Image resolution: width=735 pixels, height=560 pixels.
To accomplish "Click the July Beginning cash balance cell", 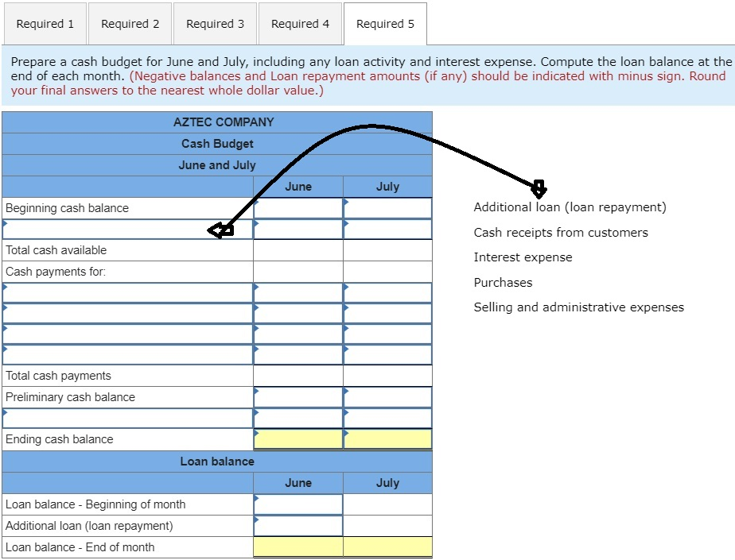I will click(x=387, y=208).
